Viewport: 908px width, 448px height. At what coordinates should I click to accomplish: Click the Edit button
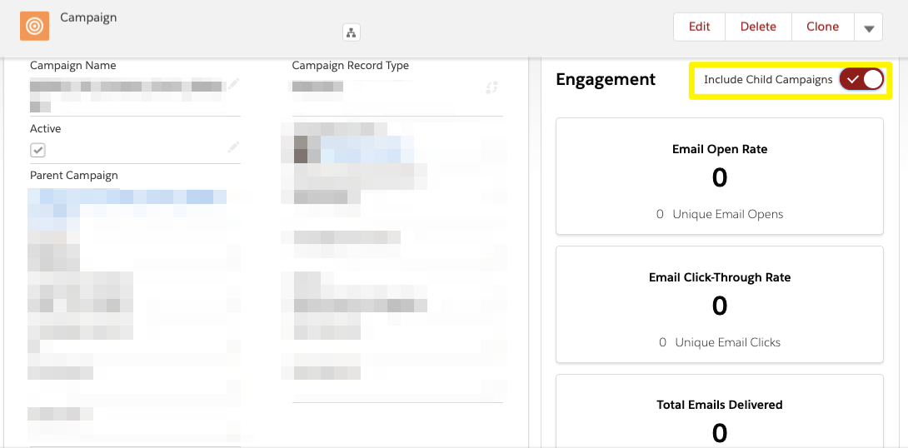[699, 27]
